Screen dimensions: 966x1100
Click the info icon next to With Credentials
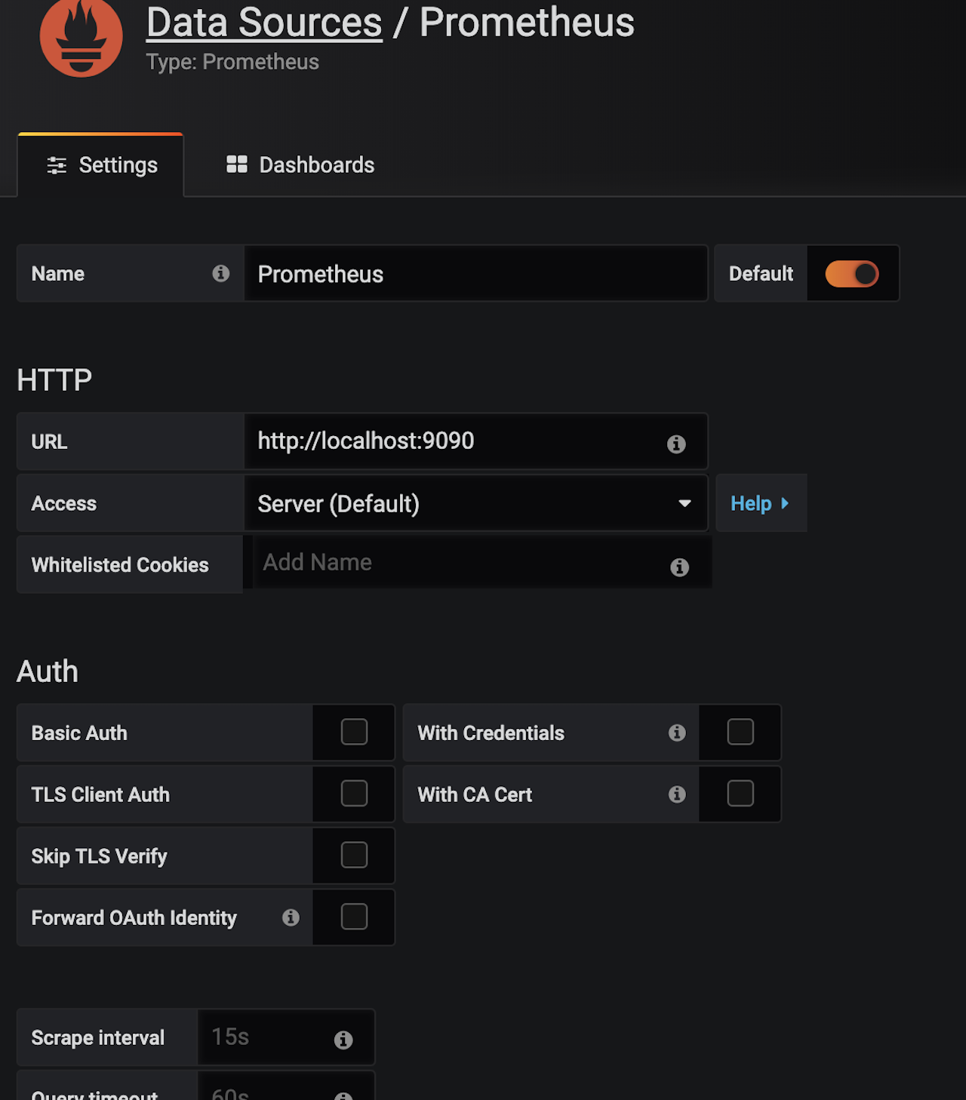(x=677, y=733)
